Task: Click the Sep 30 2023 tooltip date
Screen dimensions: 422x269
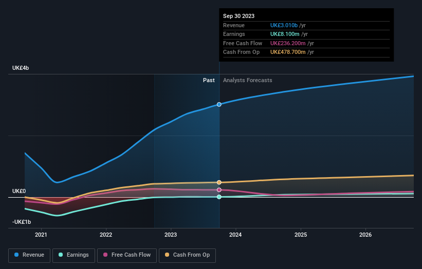Action: pyautogui.click(x=238, y=16)
